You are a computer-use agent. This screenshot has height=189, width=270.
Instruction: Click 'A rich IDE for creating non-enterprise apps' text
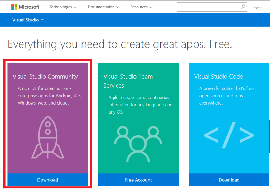coord(50,96)
